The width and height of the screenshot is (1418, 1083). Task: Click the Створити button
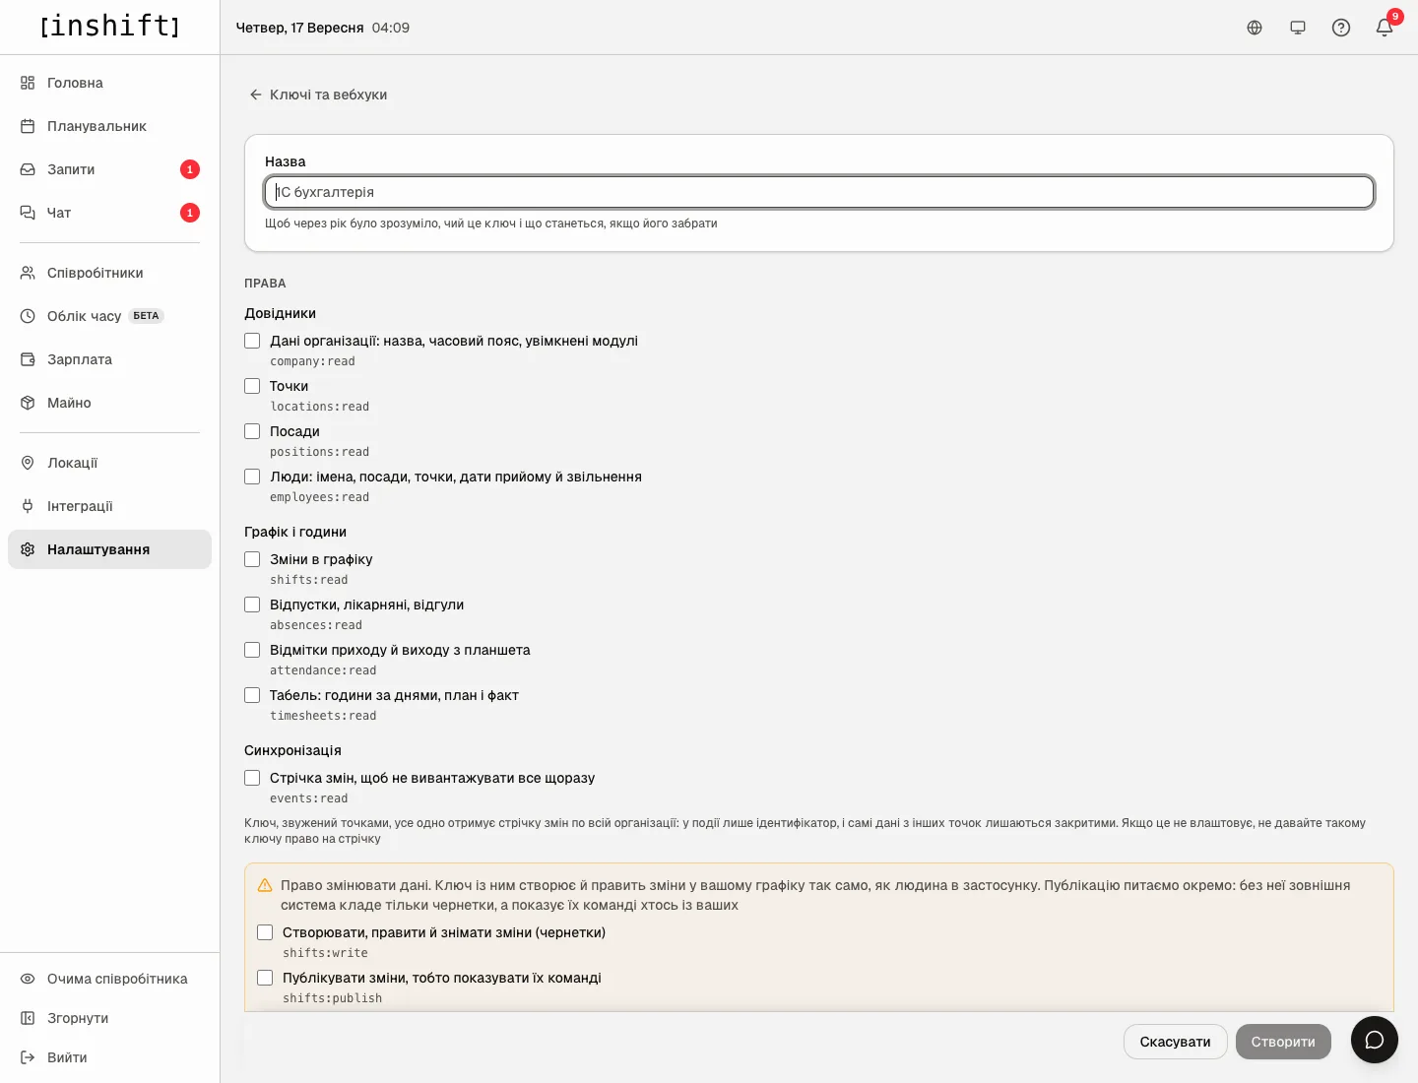coord(1283,1042)
